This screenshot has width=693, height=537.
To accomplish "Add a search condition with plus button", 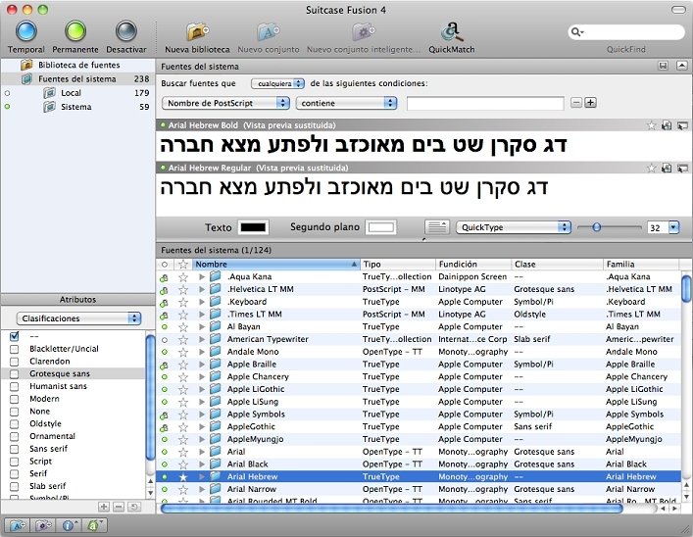I will [x=590, y=103].
